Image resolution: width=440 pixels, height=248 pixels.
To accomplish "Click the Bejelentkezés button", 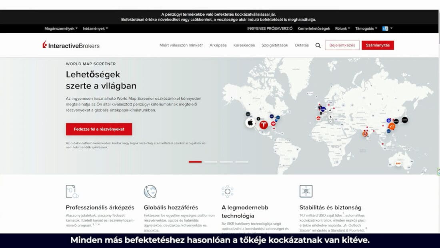I will click(x=342, y=45).
